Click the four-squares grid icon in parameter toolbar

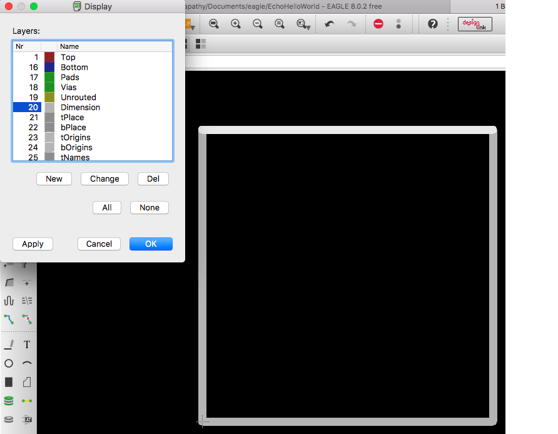click(x=201, y=44)
